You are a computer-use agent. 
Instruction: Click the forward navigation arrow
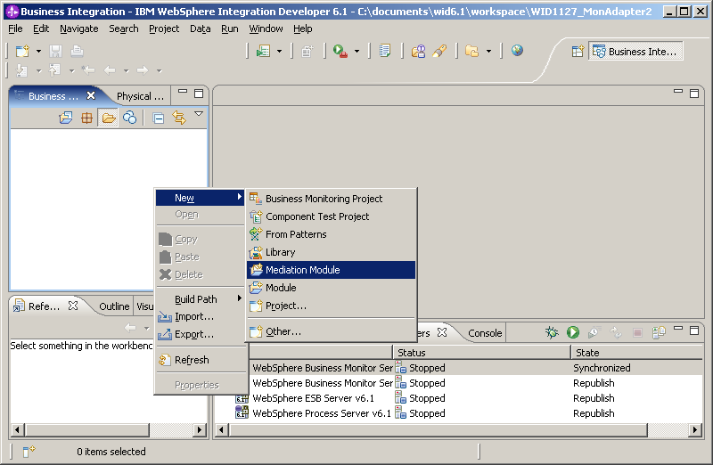pyautogui.click(x=143, y=70)
